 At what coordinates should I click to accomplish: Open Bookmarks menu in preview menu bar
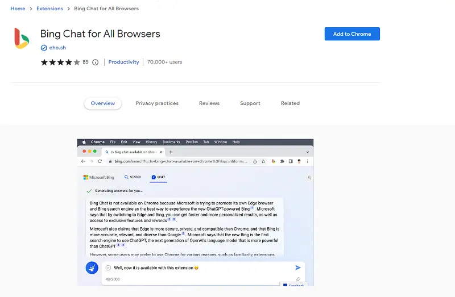[171, 142]
